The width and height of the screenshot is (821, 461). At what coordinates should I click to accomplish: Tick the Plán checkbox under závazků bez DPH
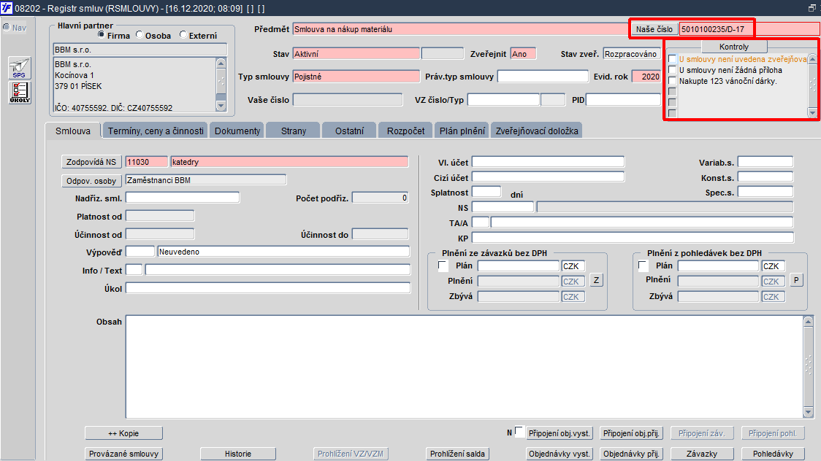443,266
